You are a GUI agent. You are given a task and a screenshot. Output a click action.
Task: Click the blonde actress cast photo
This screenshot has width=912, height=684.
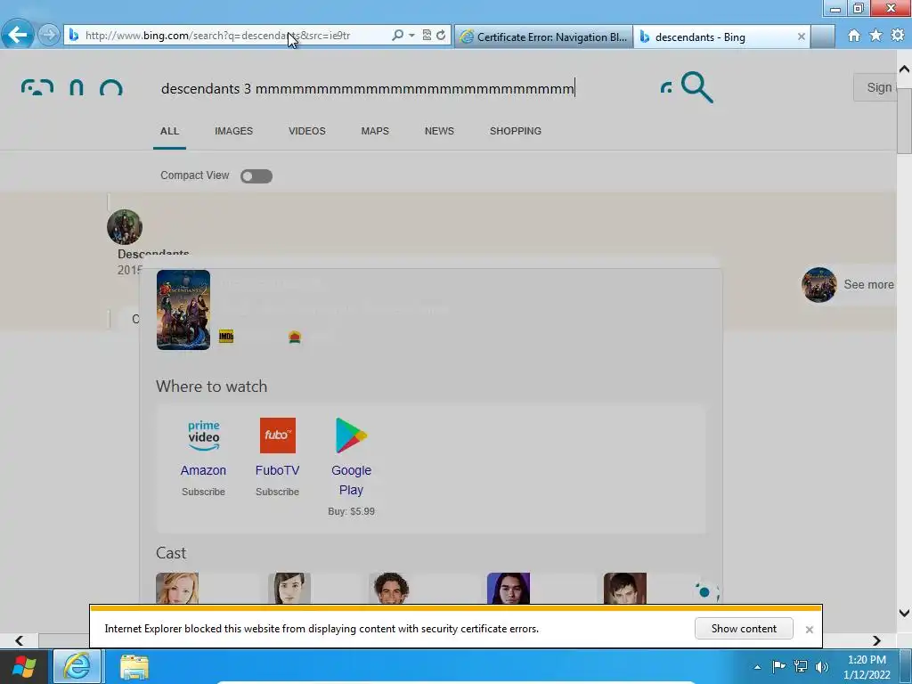177,588
